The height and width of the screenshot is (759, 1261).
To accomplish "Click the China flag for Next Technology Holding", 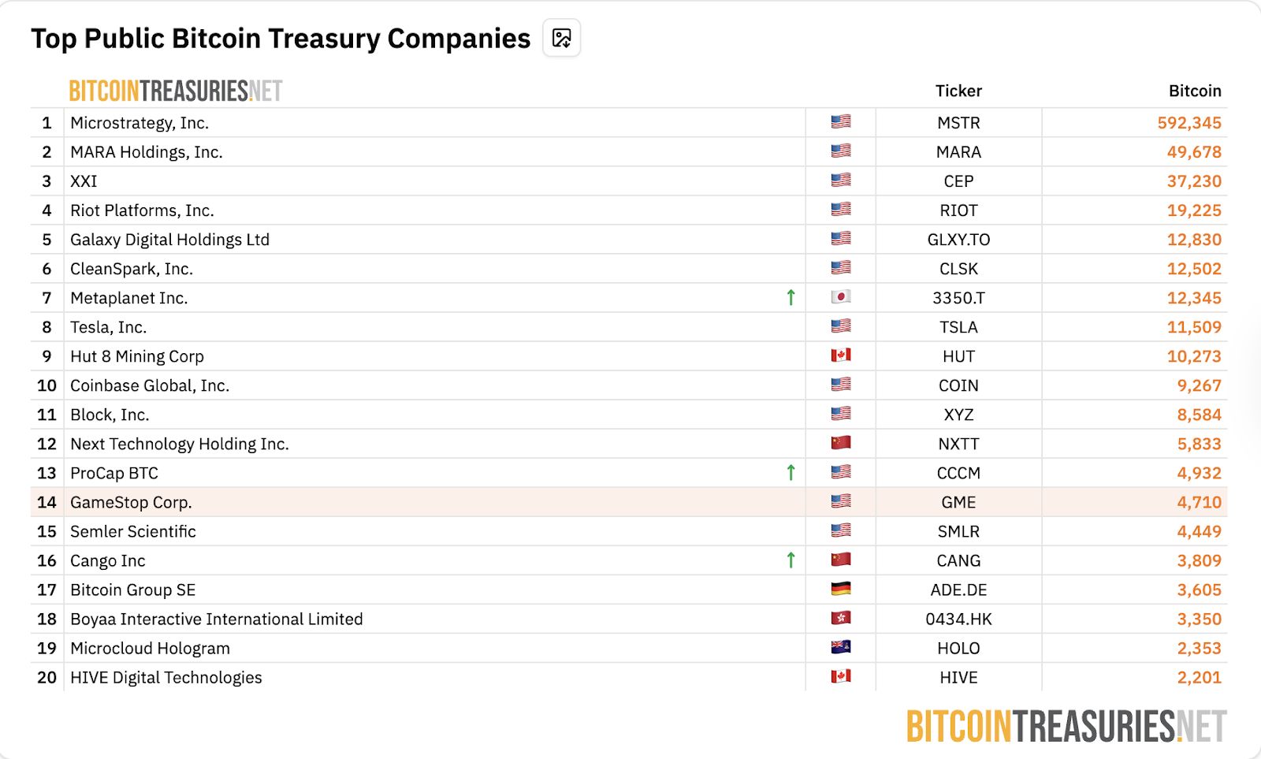I will click(x=840, y=443).
